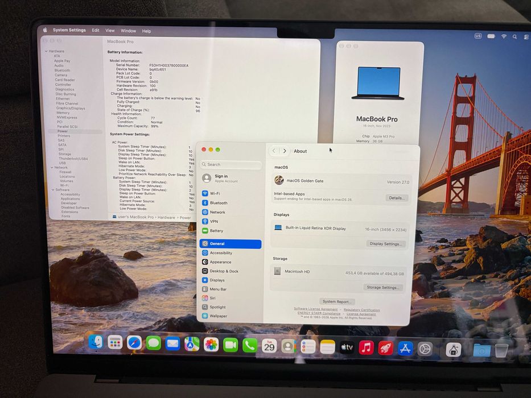This screenshot has height=398, width=531.
Task: Click the Settings Search field
Action: [230, 164]
